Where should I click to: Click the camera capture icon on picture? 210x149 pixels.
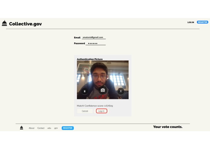[x=103, y=90]
